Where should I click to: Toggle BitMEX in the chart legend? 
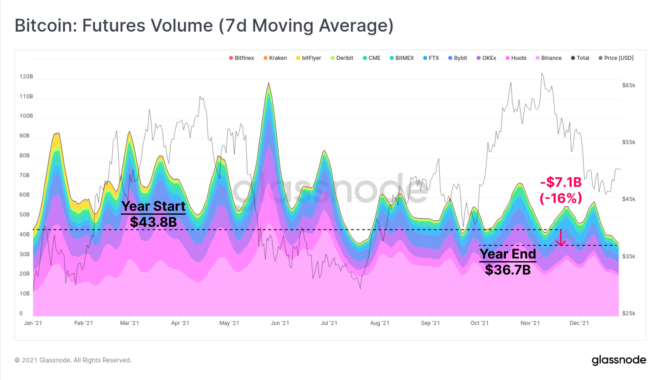401,58
